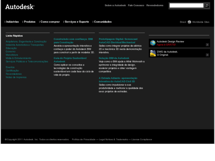Open A Estrada Adiante article link
The width and height of the screenshot is (215, 161).
118,80
